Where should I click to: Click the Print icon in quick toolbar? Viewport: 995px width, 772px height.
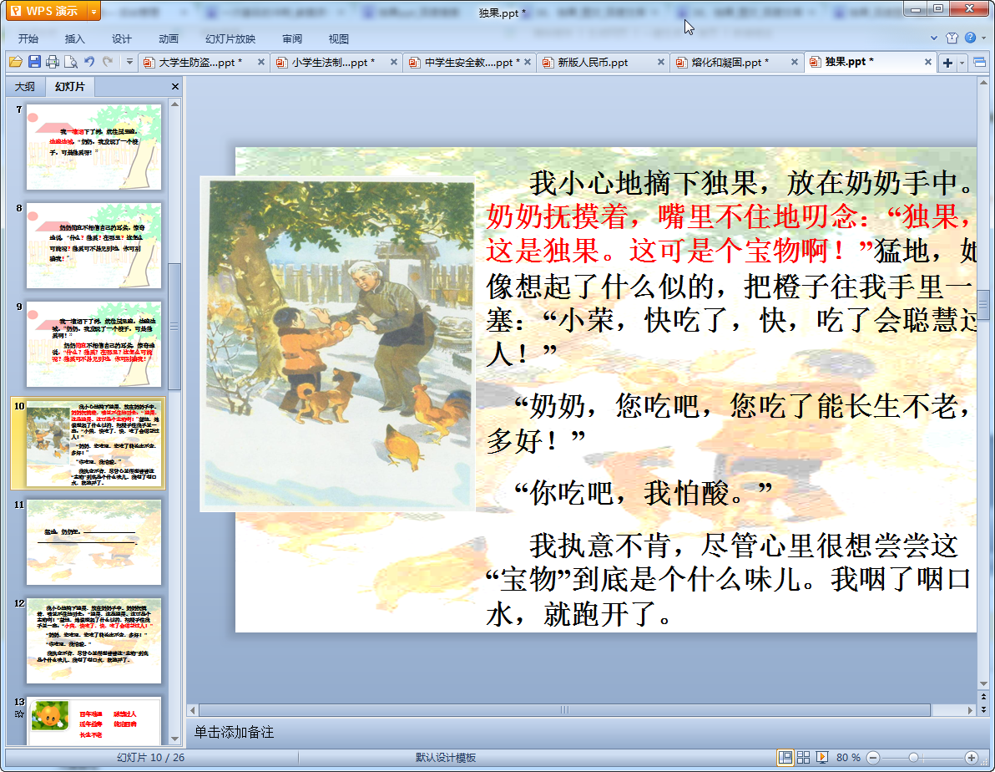pos(53,62)
